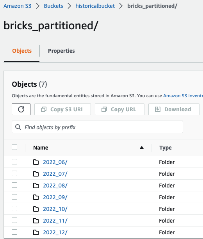Click the folder icon beside 2022_08/

36,185
